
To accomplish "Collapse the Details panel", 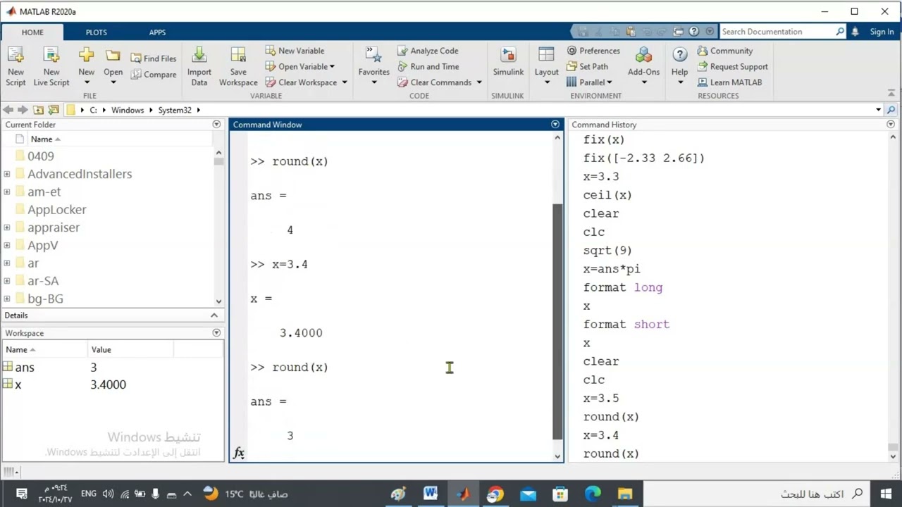I will [x=214, y=315].
